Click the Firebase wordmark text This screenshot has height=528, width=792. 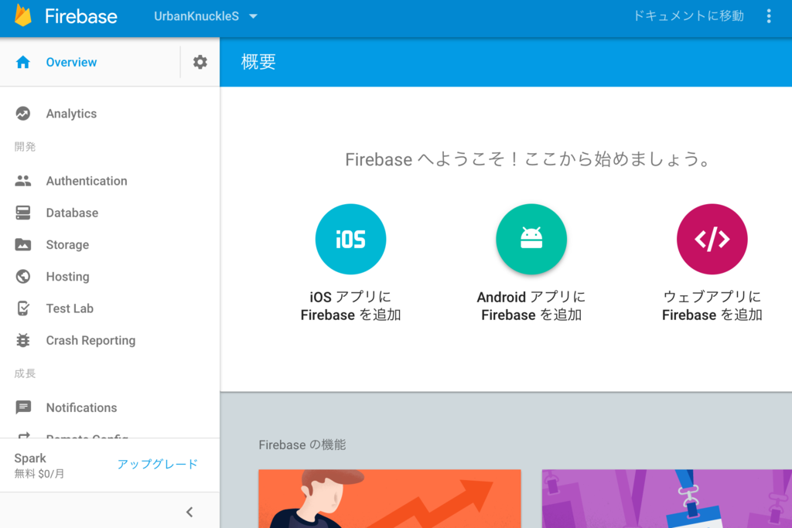click(80, 16)
